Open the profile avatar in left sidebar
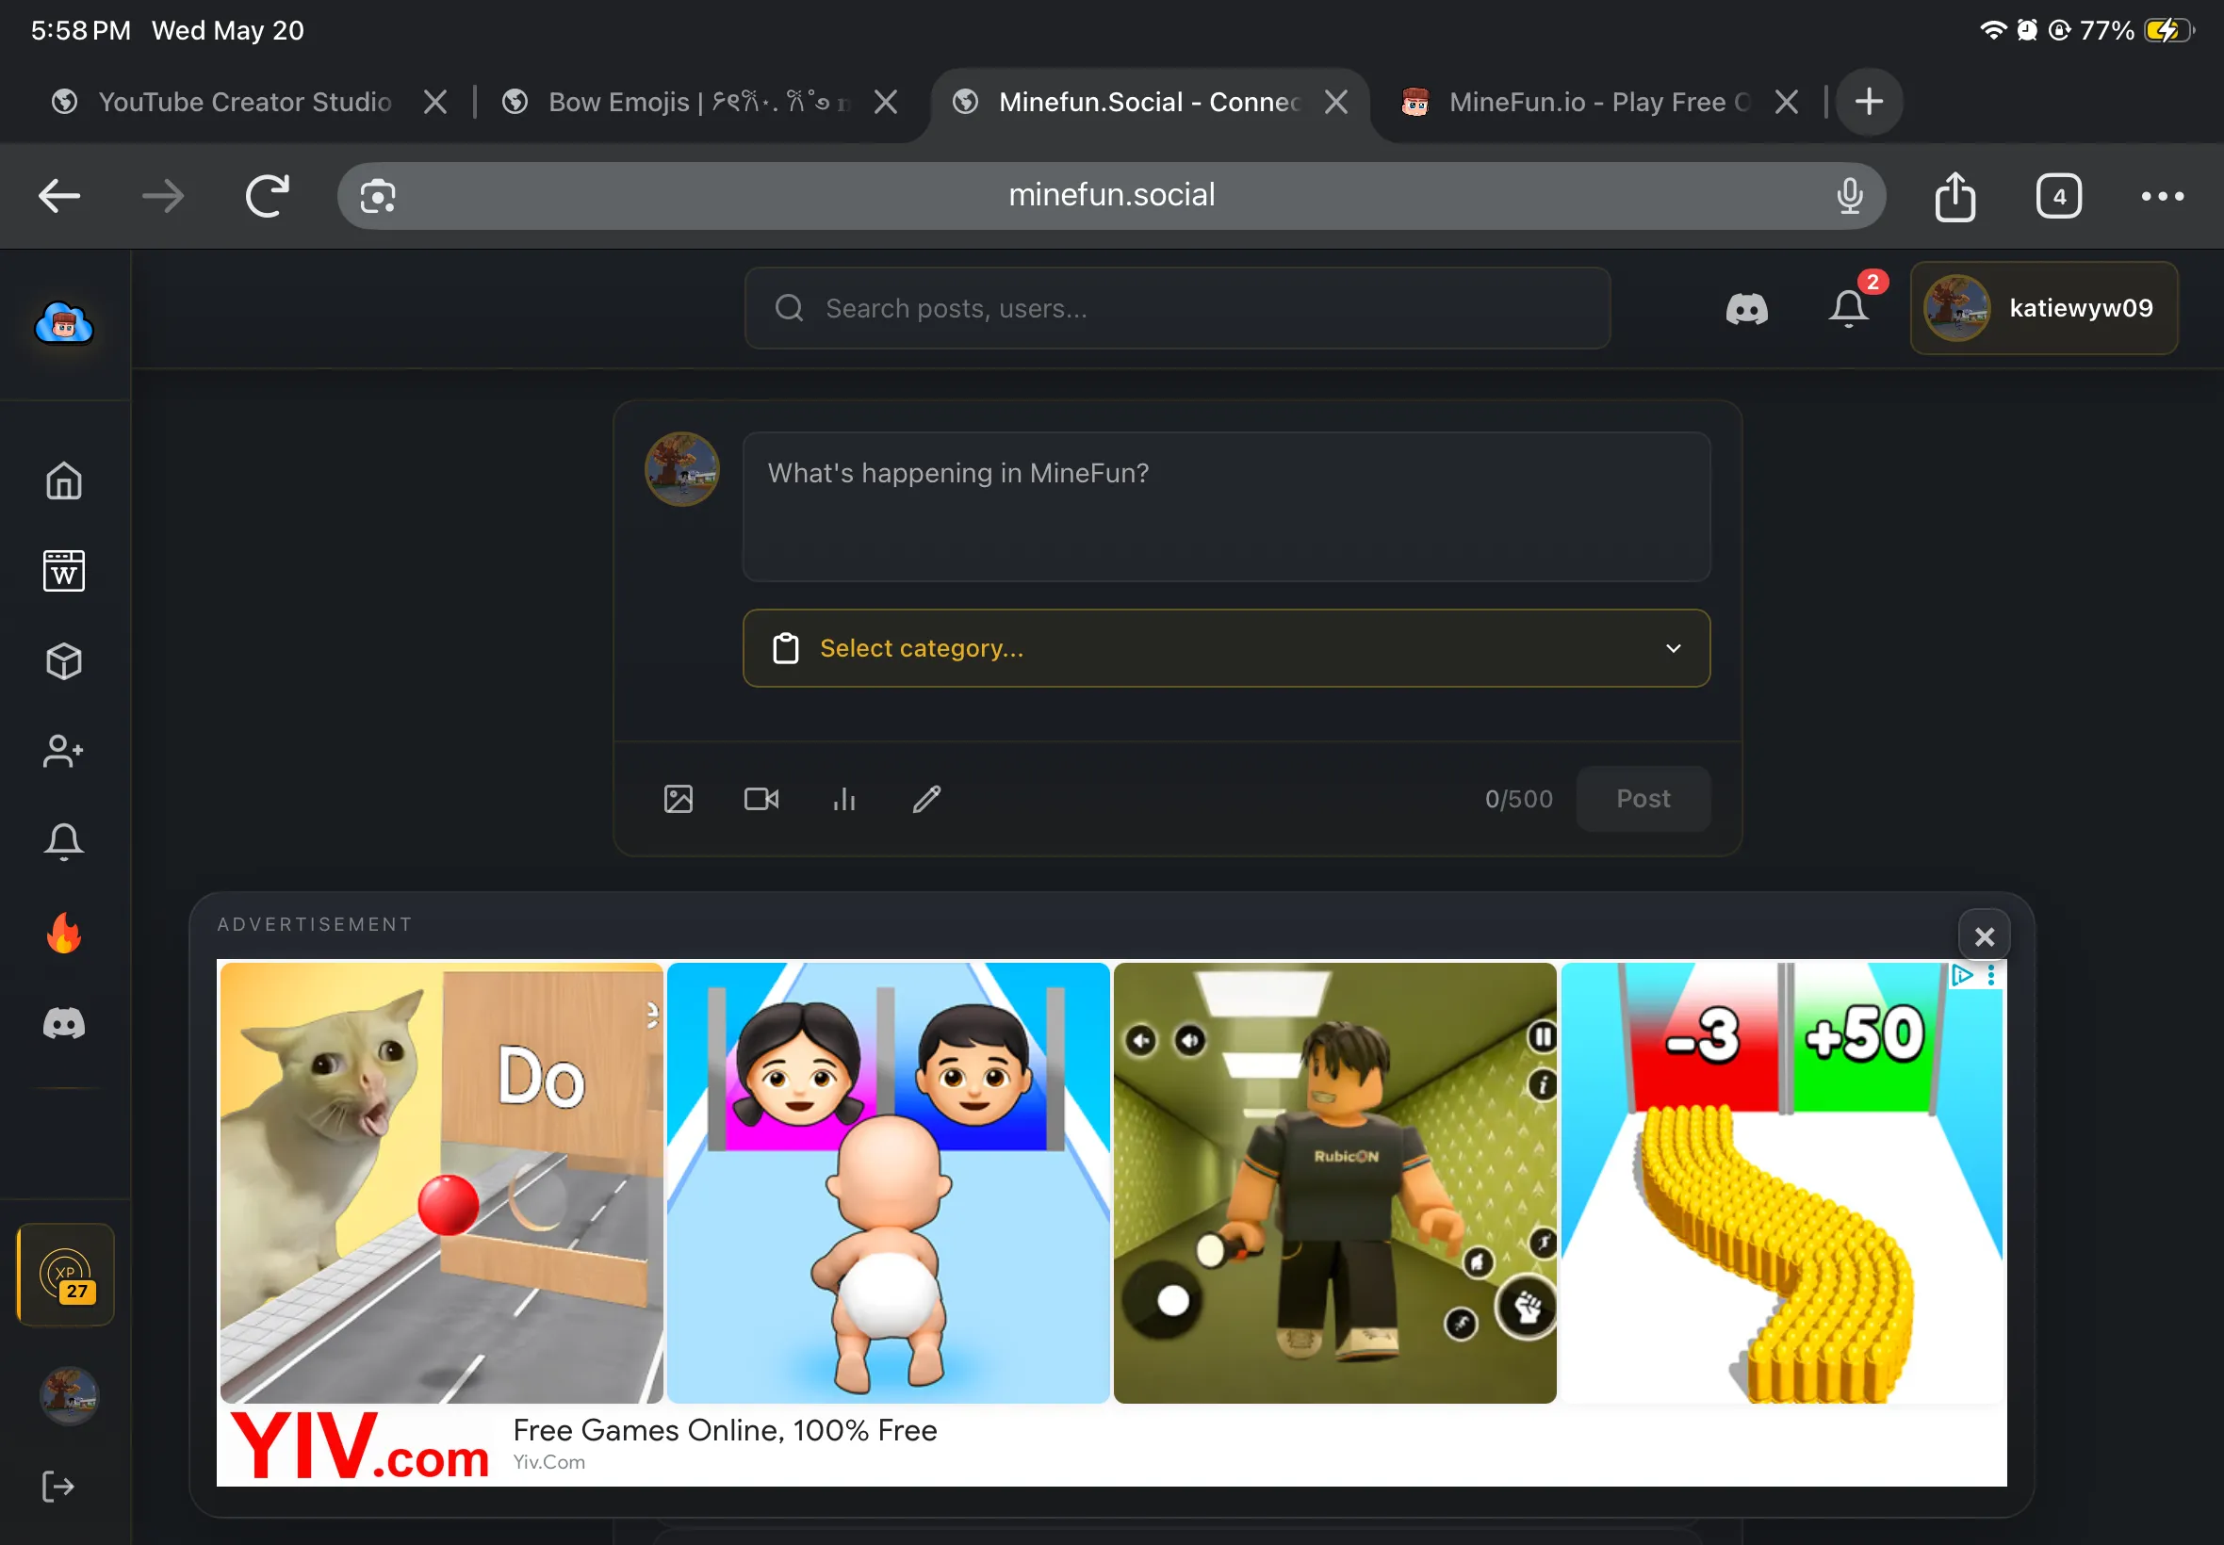2224x1545 pixels. (x=69, y=1395)
